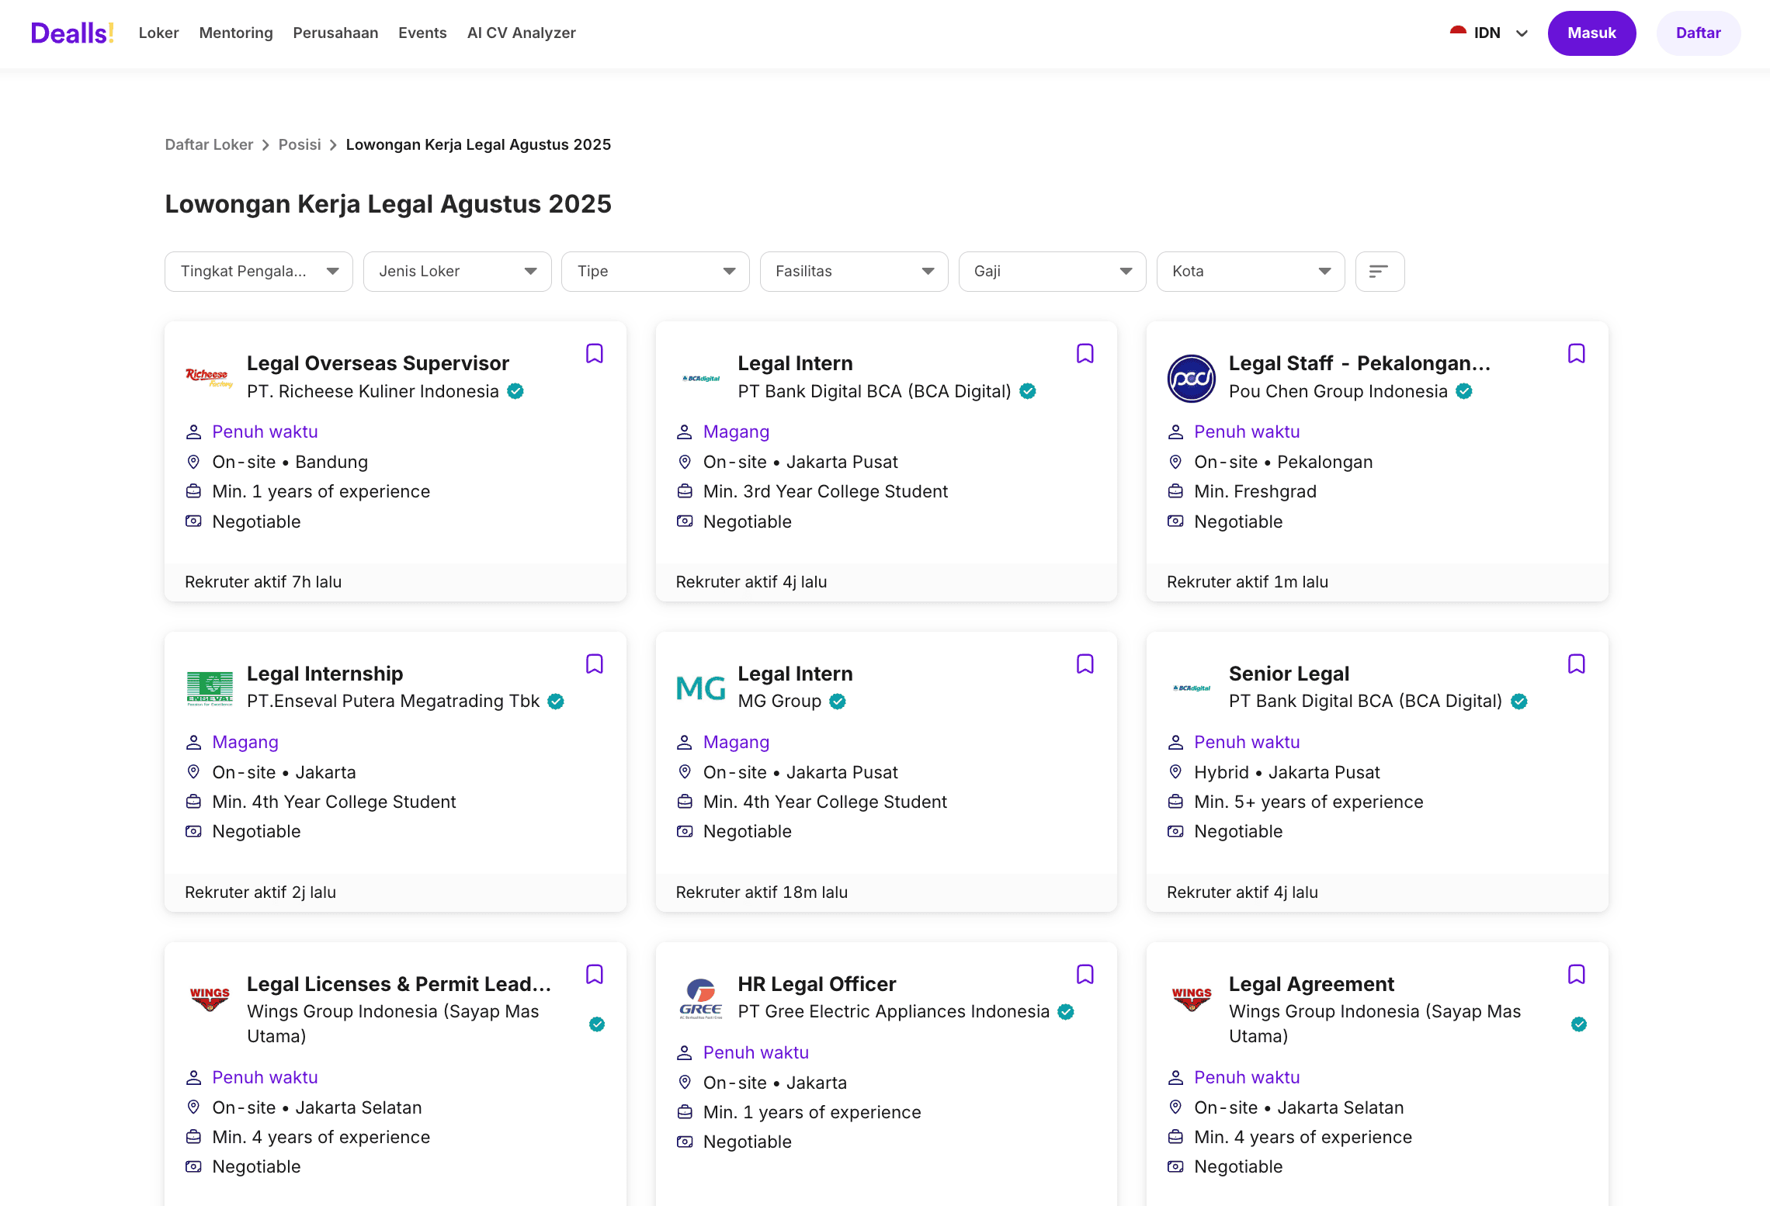Go to the Loker menu
Viewport: 1770px width, 1206px height.
(159, 33)
